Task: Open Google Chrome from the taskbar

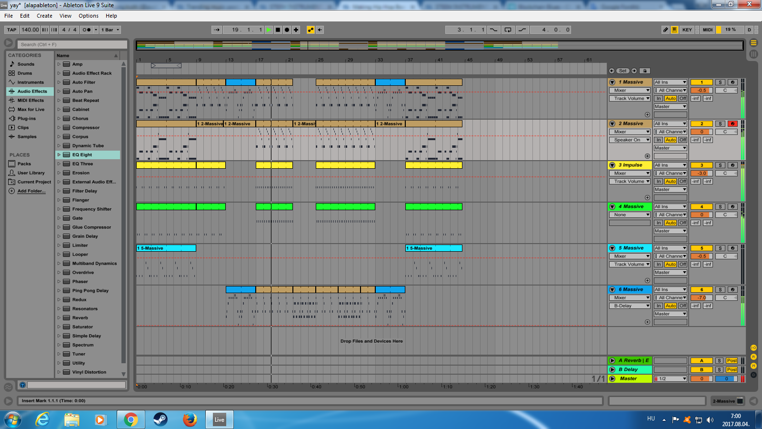Action: point(130,419)
